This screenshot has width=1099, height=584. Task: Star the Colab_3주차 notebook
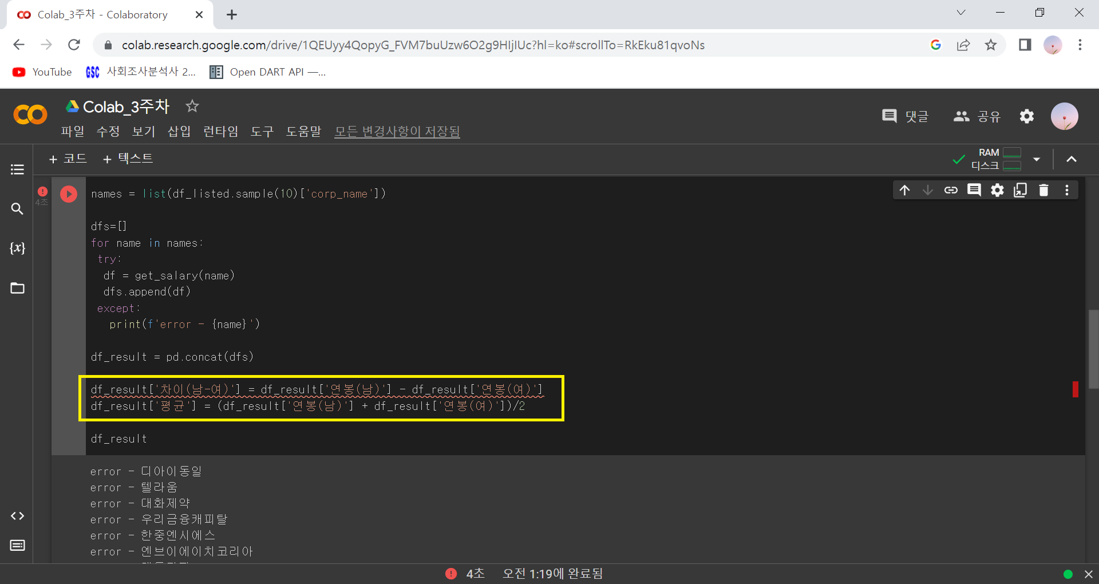[192, 106]
